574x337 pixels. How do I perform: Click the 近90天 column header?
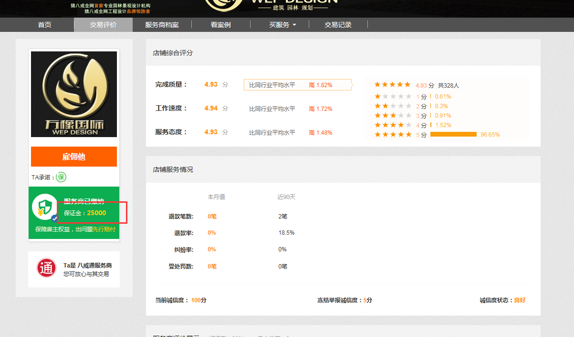tap(287, 197)
